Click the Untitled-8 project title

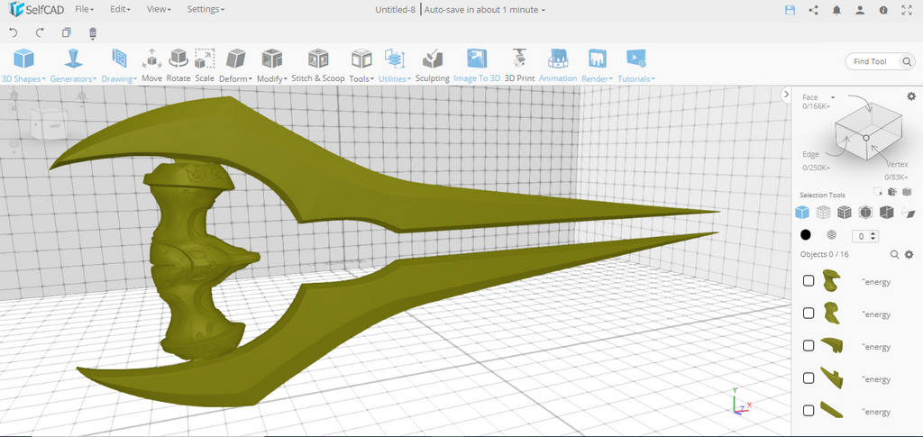[x=396, y=10]
